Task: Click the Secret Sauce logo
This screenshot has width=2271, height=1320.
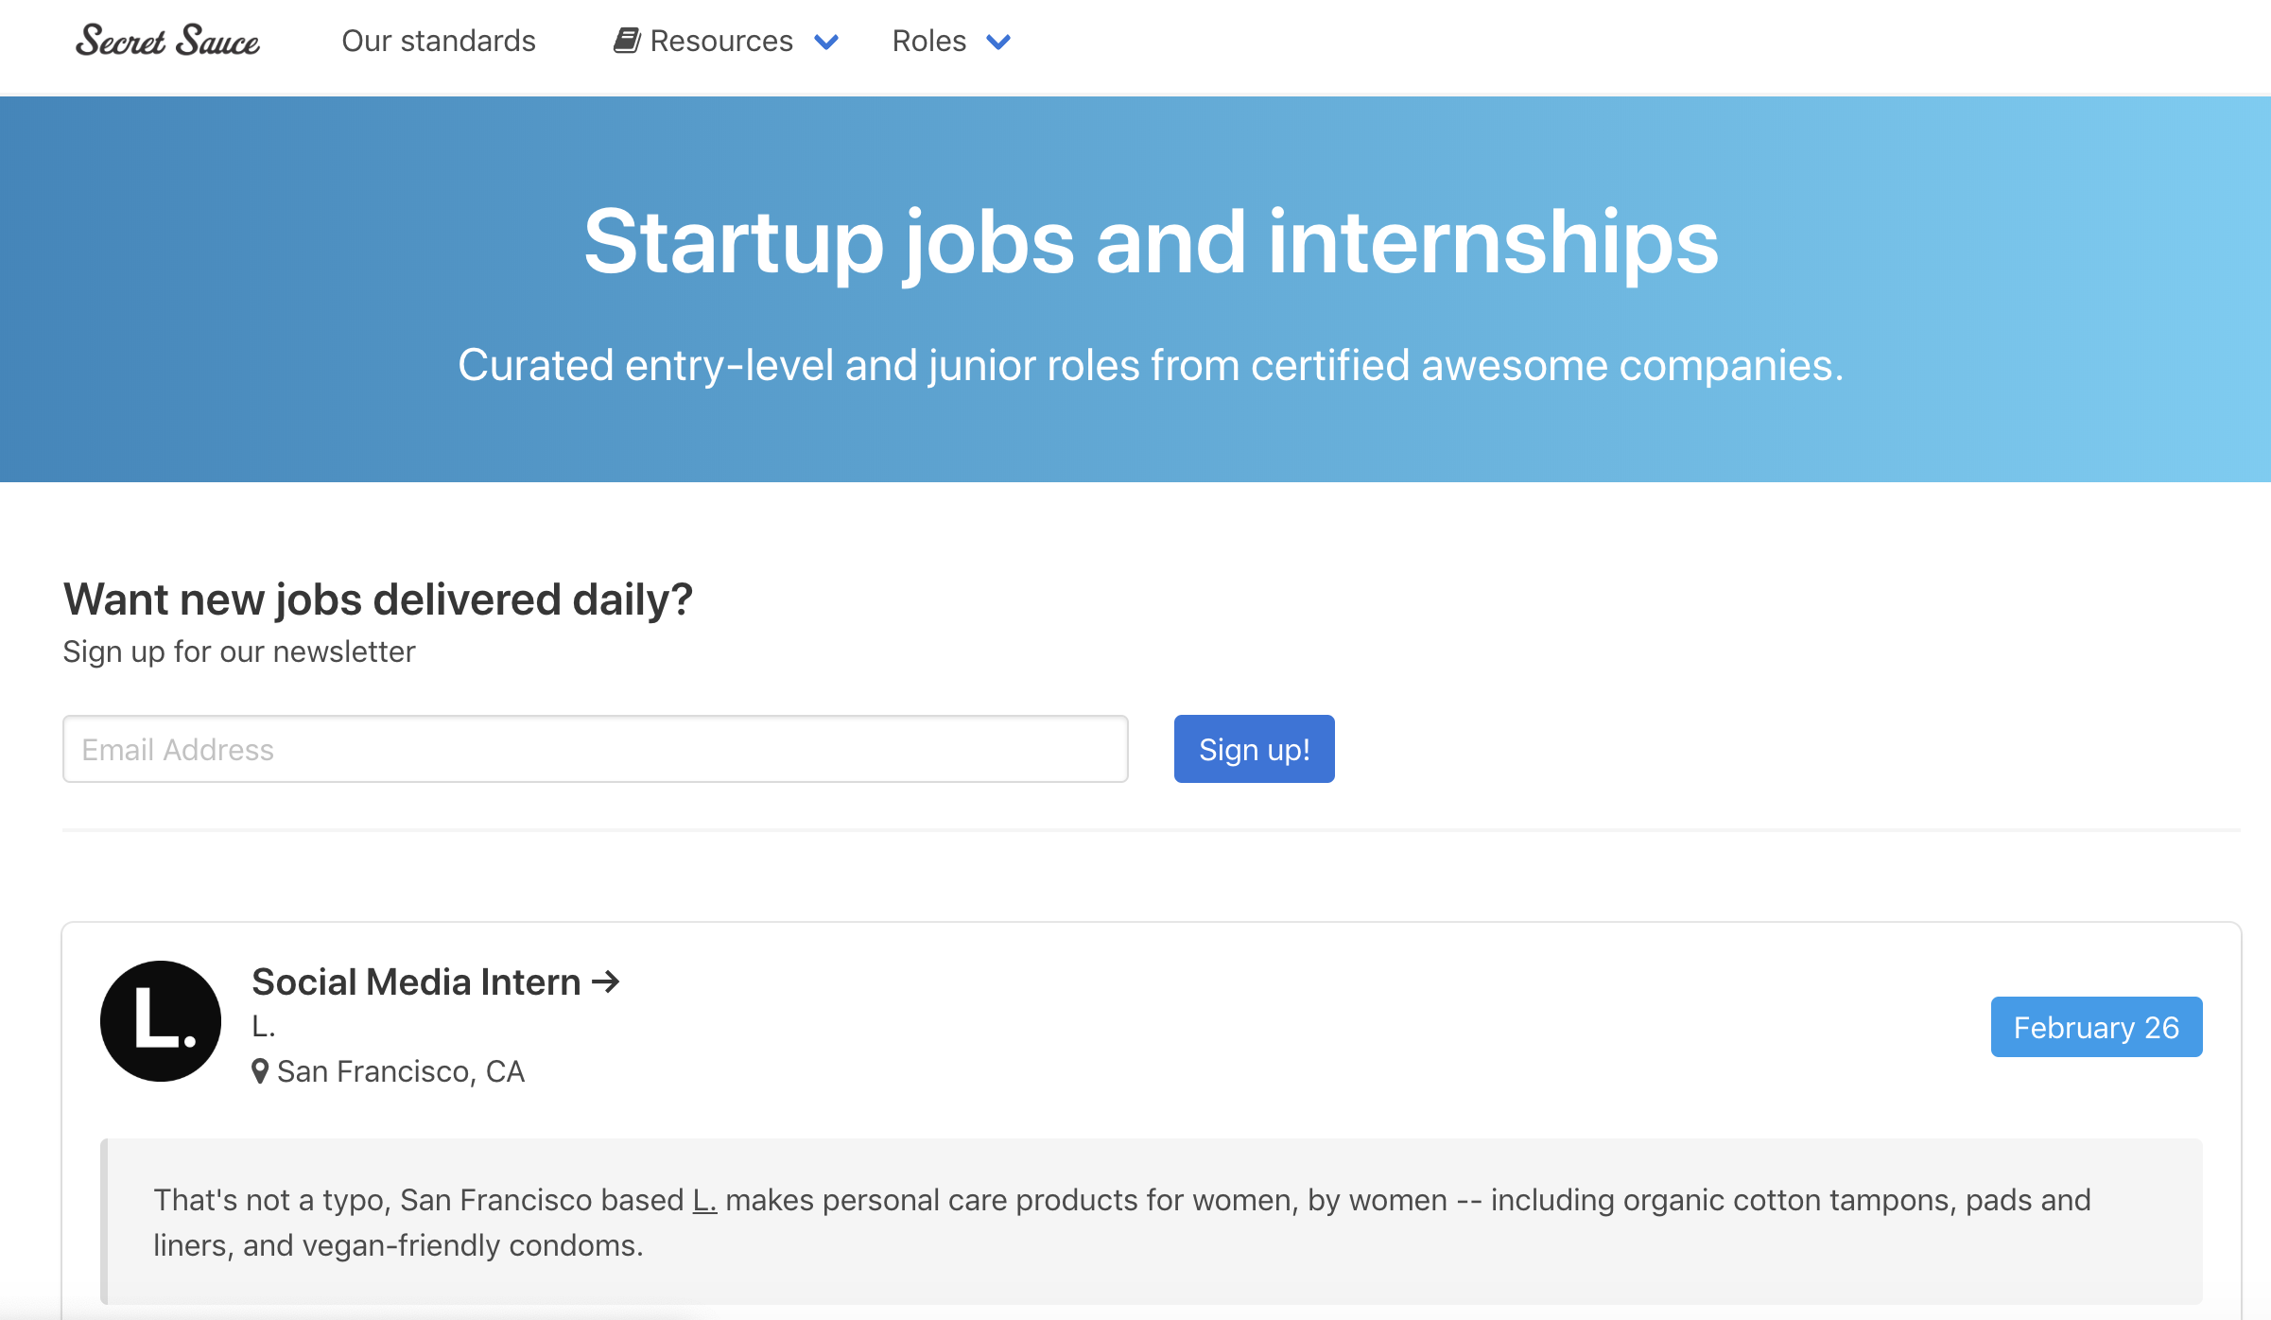Action: (x=167, y=41)
